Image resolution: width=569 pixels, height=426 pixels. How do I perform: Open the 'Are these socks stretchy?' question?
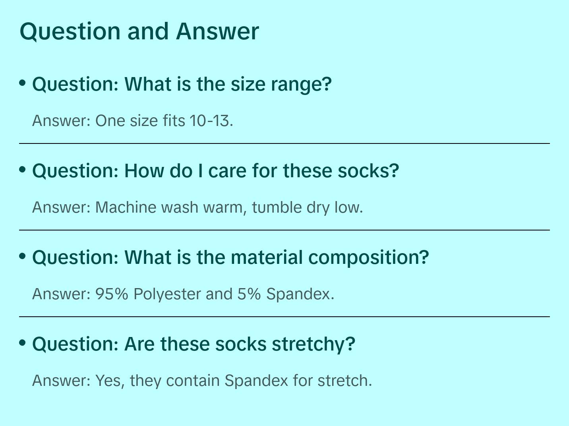[194, 344]
